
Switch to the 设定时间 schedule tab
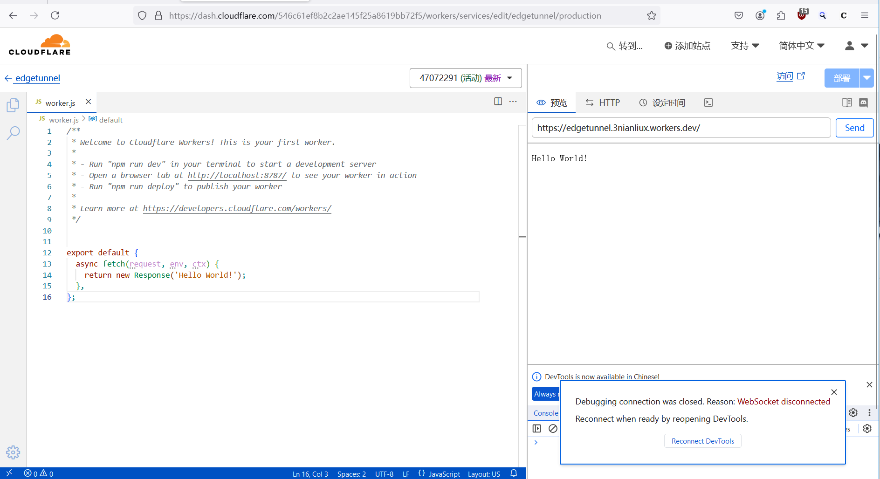click(x=662, y=103)
